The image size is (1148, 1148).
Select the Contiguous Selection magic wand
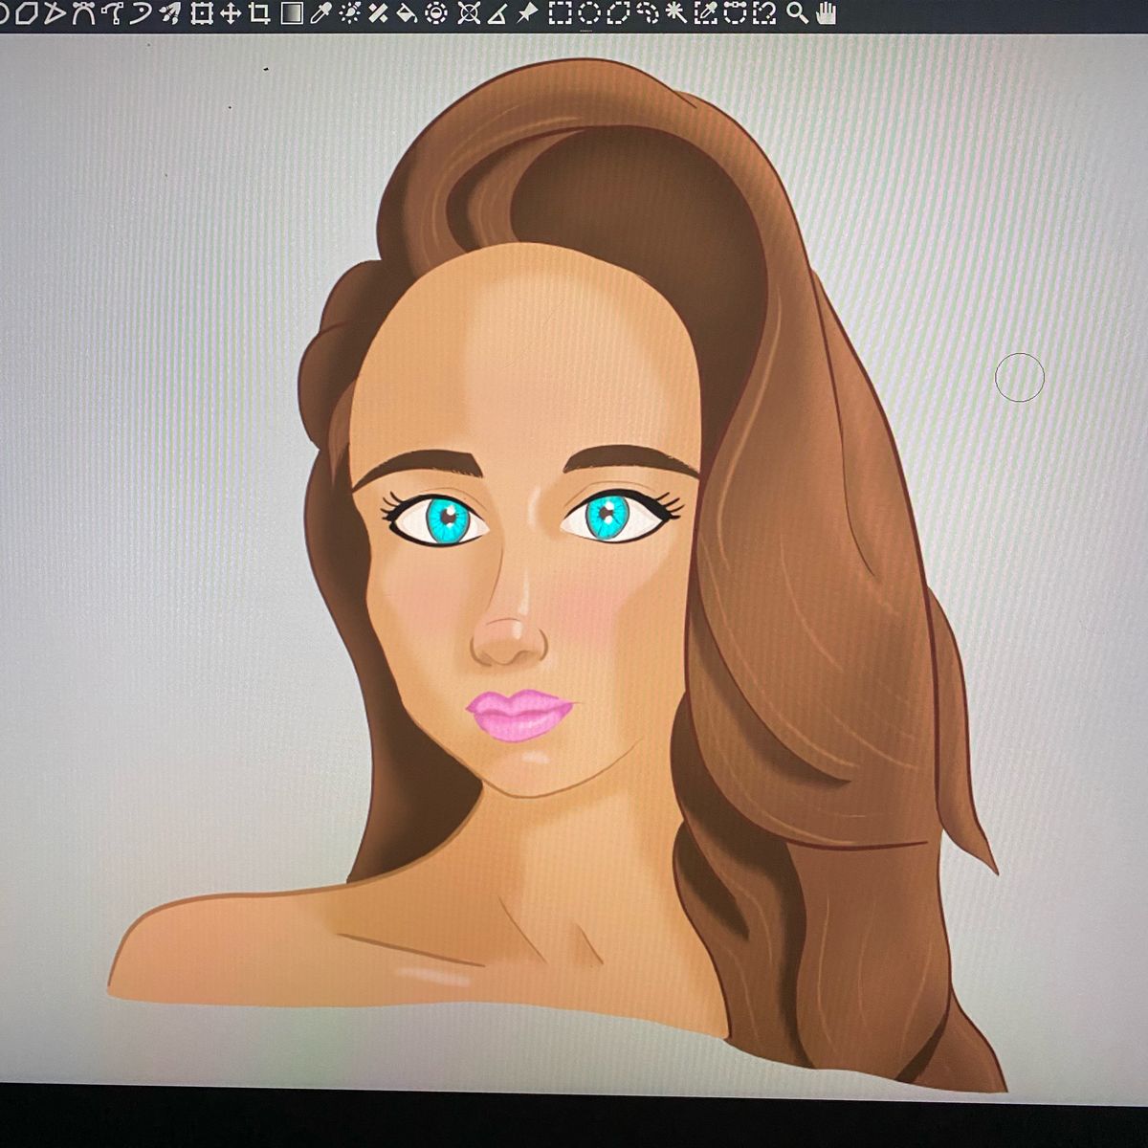[676, 13]
